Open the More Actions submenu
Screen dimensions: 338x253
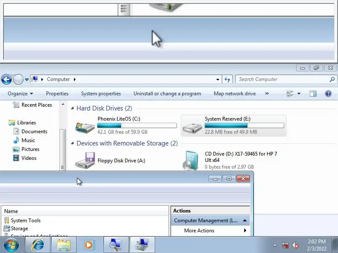pos(210,230)
